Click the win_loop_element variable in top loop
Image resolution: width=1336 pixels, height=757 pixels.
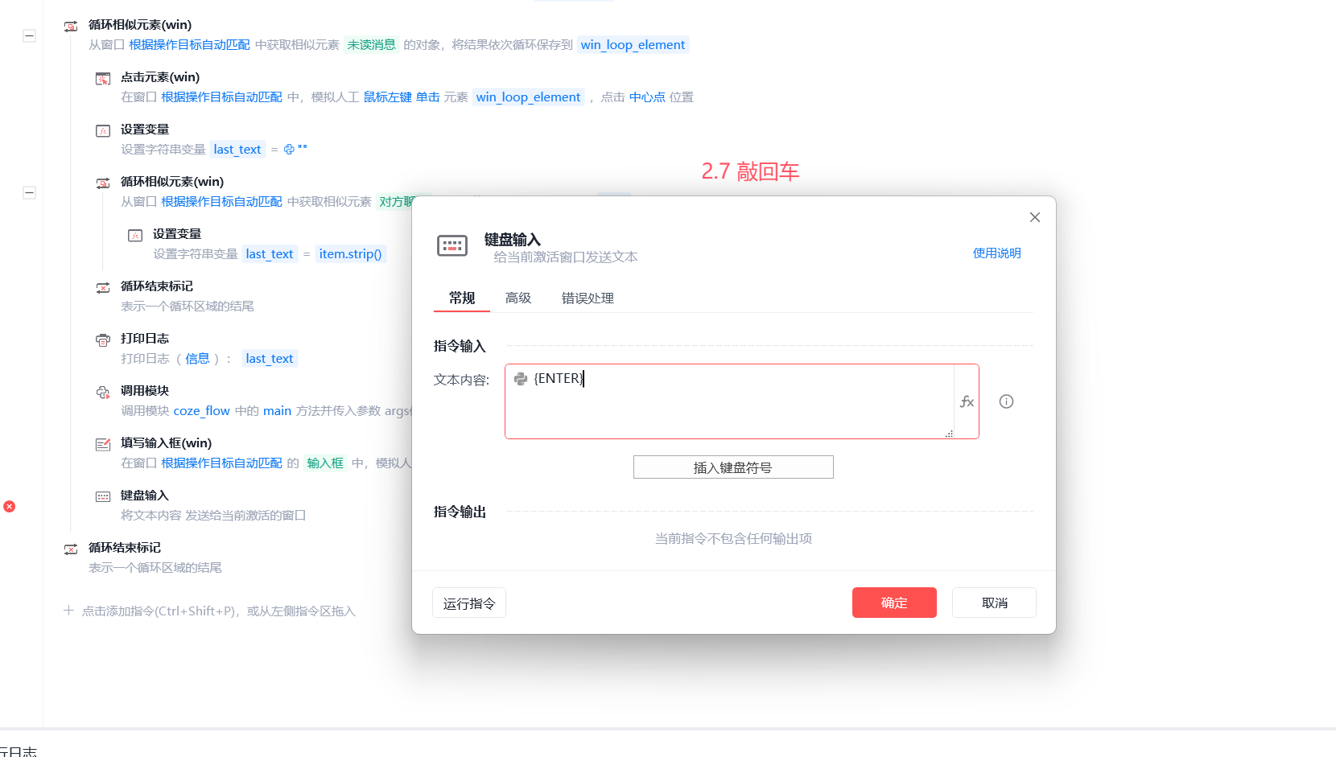(633, 45)
